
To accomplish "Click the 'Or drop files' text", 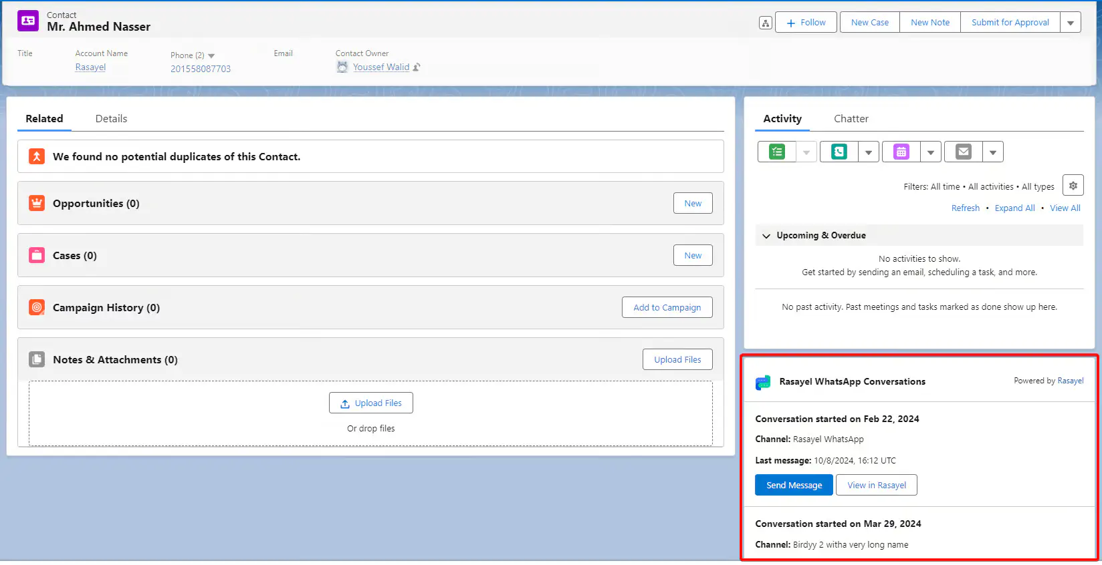I will (371, 429).
